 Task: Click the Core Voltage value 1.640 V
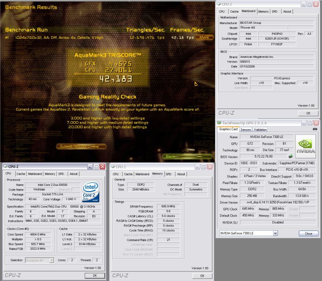click(x=71, y=199)
